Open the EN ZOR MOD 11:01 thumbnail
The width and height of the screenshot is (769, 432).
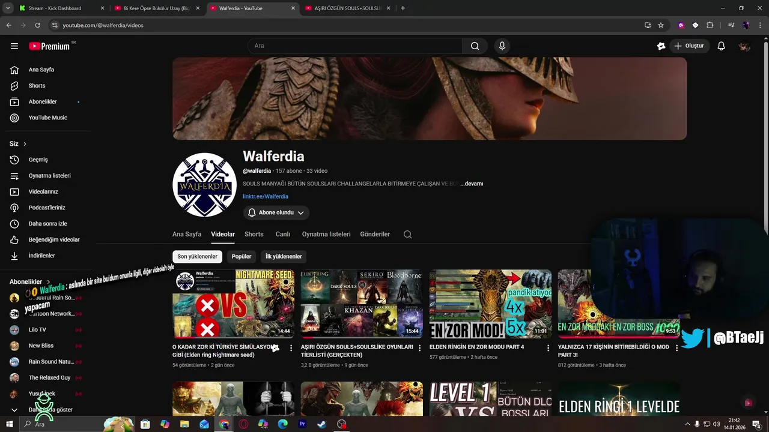[490, 304]
